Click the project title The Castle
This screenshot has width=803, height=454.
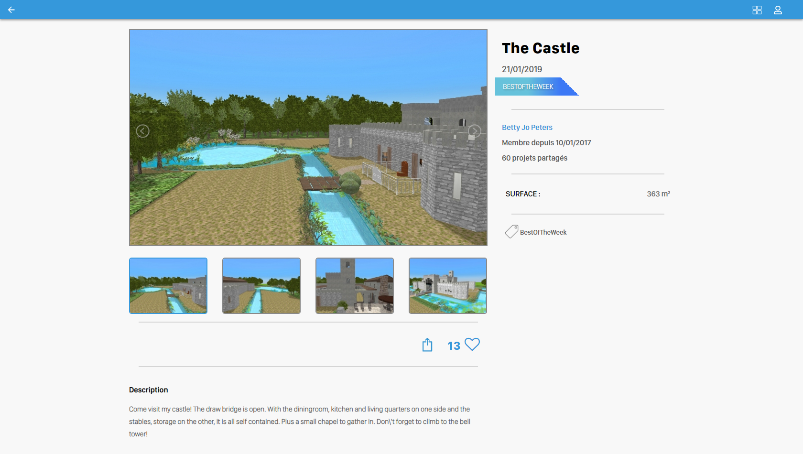[x=541, y=48]
